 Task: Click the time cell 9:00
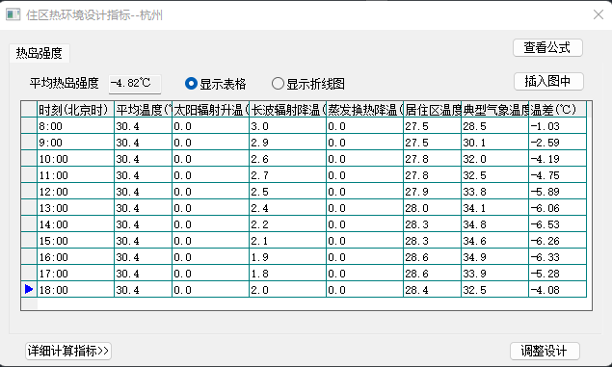[x=76, y=143]
